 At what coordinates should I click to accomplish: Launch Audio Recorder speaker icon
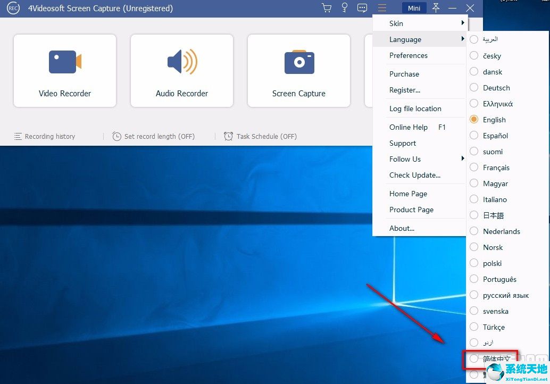(182, 62)
